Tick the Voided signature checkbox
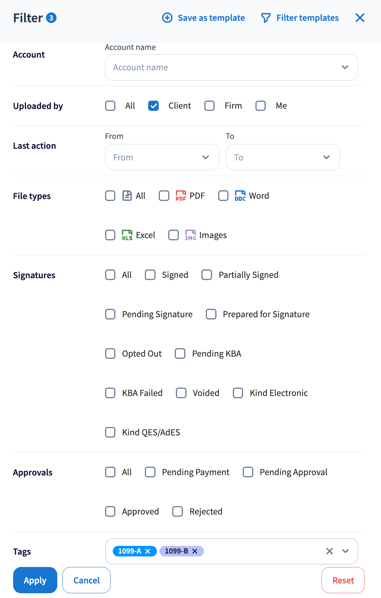This screenshot has width=381, height=598. click(x=181, y=393)
